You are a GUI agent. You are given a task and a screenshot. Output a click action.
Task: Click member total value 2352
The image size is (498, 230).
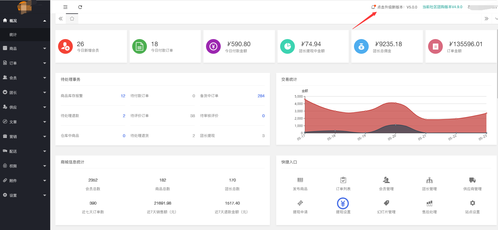coord(93,180)
